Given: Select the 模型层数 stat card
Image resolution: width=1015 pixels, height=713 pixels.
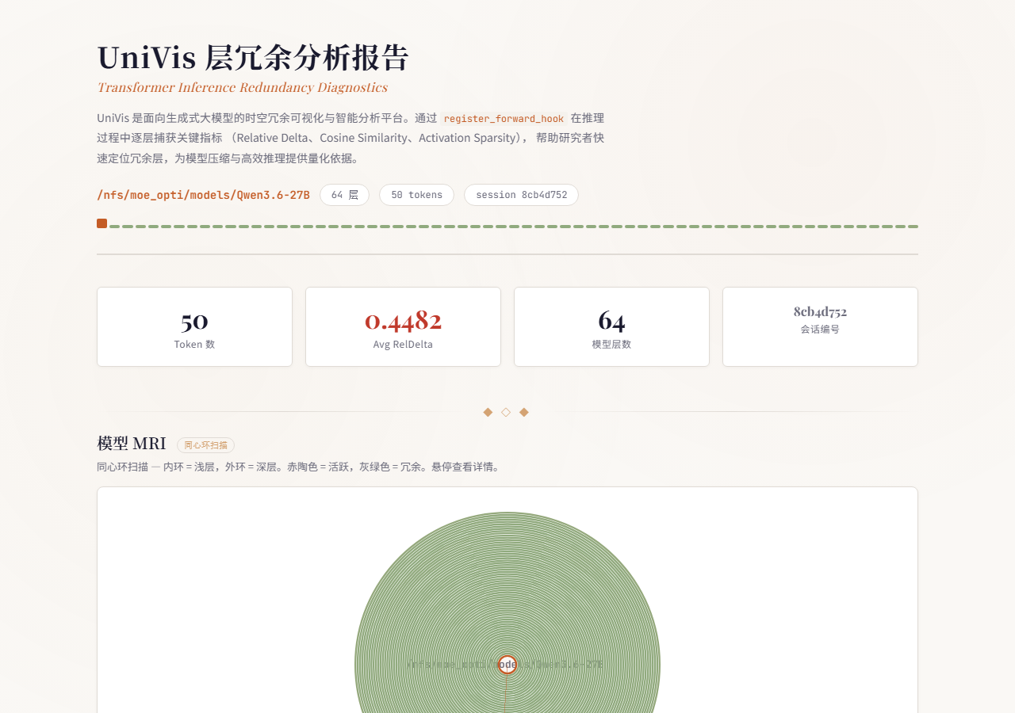Looking at the screenshot, I should [x=611, y=326].
